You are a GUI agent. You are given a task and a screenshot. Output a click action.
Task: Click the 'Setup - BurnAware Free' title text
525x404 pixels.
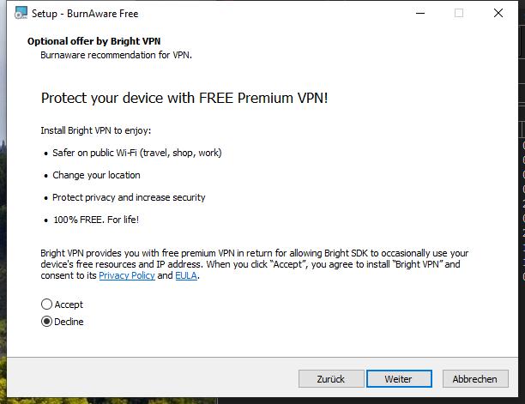tap(85, 14)
